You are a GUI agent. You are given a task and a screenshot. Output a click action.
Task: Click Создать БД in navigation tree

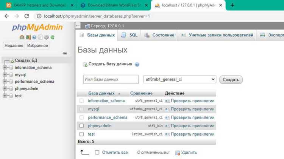click(x=26, y=60)
